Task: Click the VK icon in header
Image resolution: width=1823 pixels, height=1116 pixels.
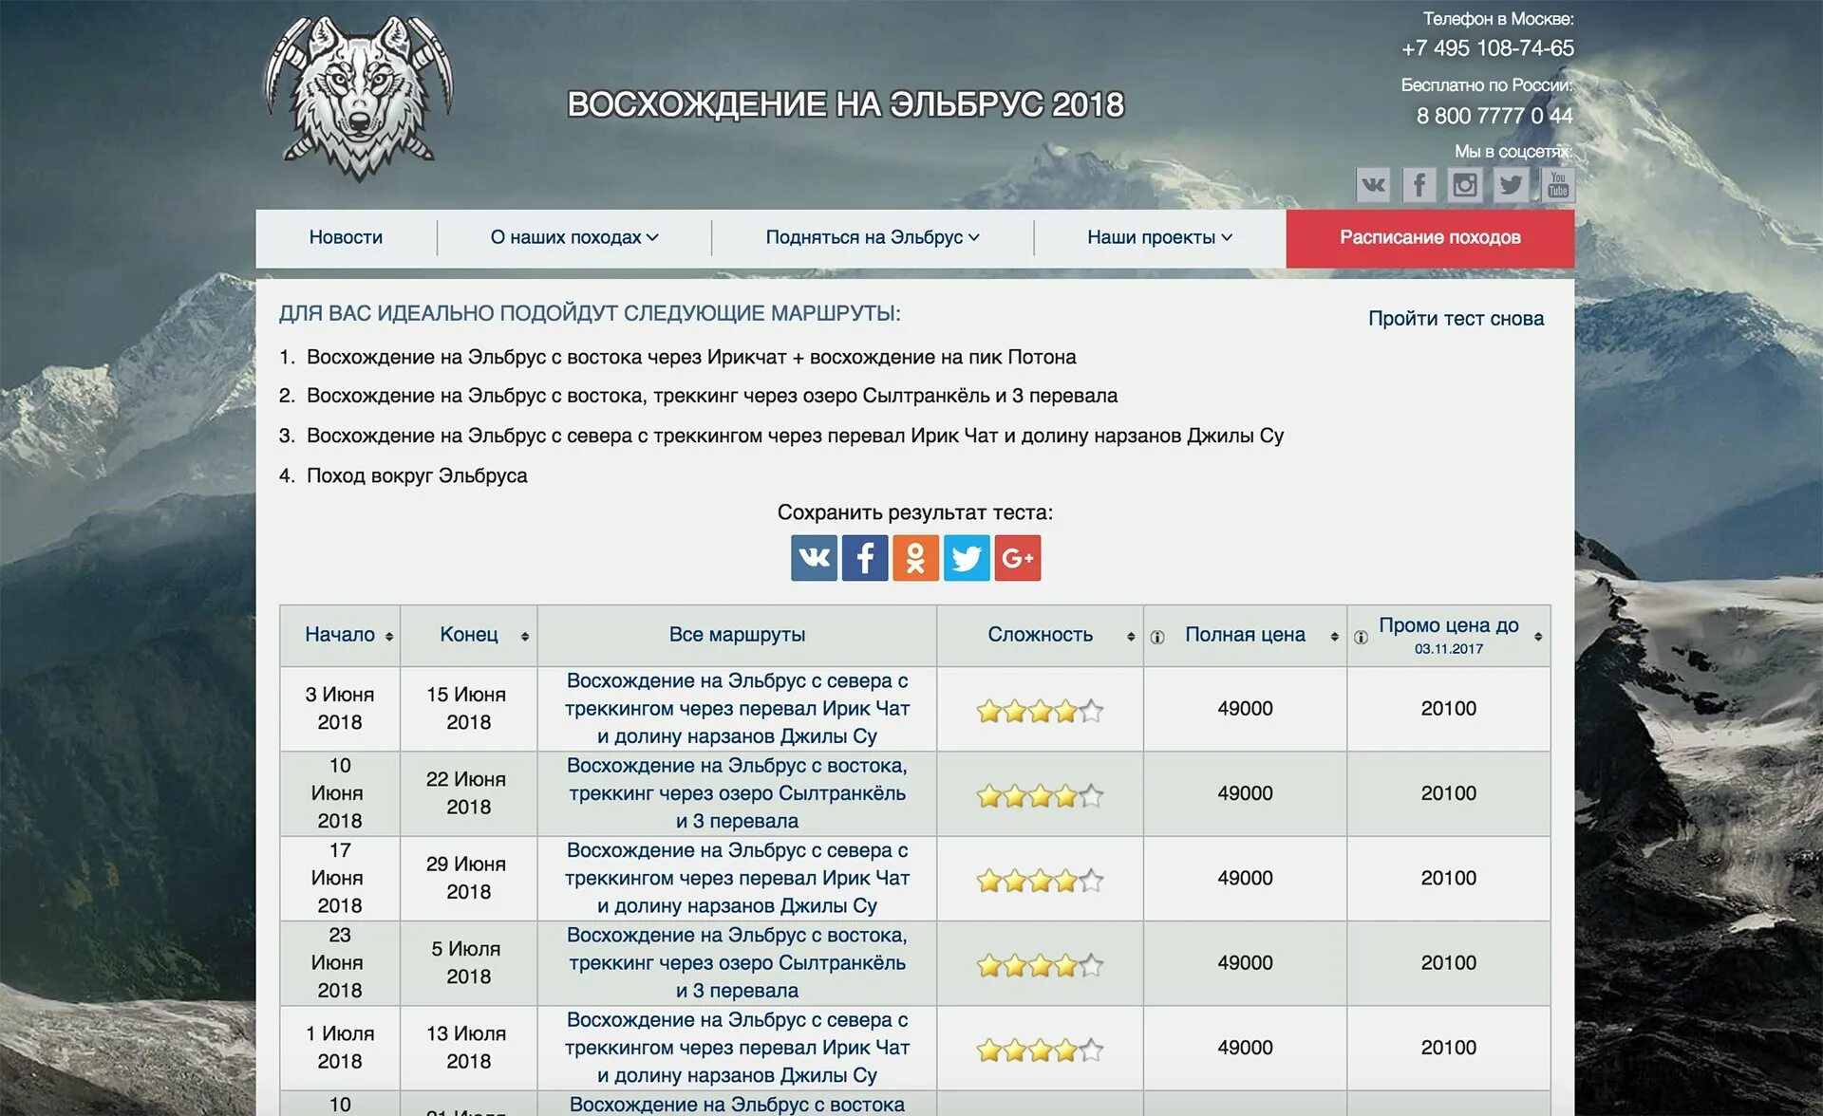Action: [x=1372, y=185]
